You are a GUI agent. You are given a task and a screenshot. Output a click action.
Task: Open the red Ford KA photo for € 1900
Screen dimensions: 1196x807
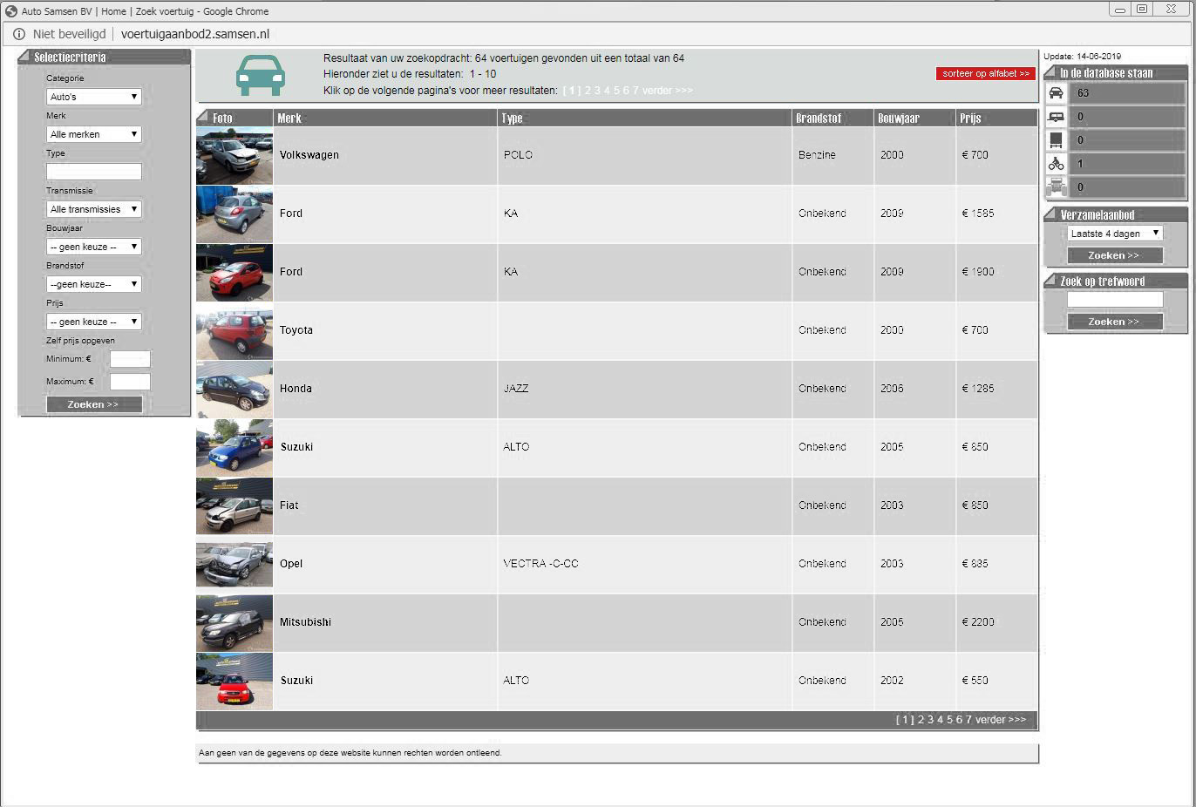[x=234, y=272]
